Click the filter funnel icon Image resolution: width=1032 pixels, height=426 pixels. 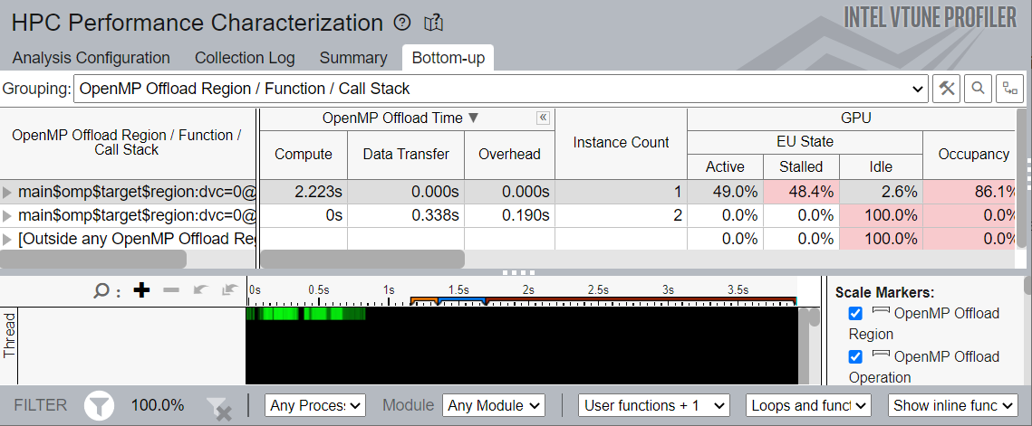(100, 405)
